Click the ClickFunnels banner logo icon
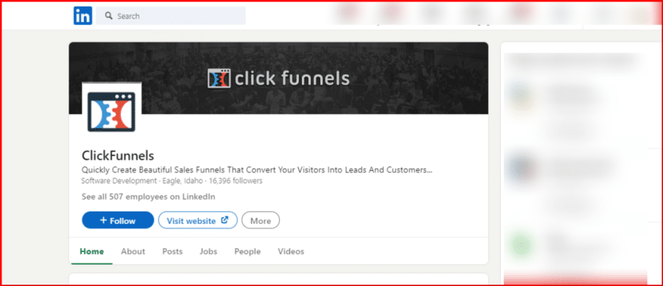 (x=219, y=79)
